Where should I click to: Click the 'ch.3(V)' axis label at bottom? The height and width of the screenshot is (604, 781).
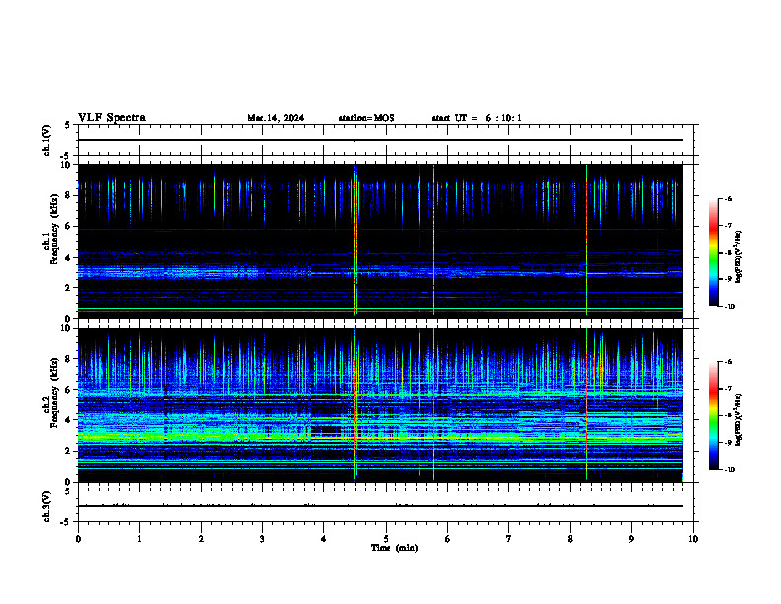pos(46,506)
